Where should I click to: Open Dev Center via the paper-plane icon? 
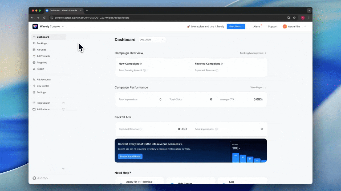point(35,86)
